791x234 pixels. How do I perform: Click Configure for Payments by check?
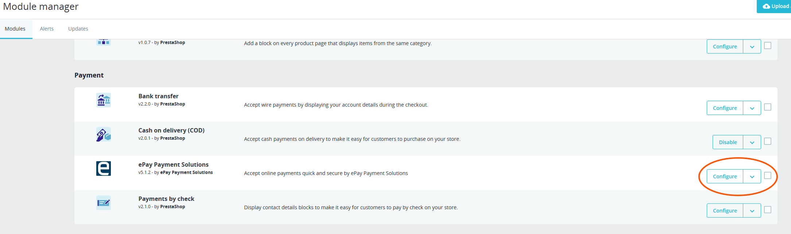pyautogui.click(x=725, y=211)
